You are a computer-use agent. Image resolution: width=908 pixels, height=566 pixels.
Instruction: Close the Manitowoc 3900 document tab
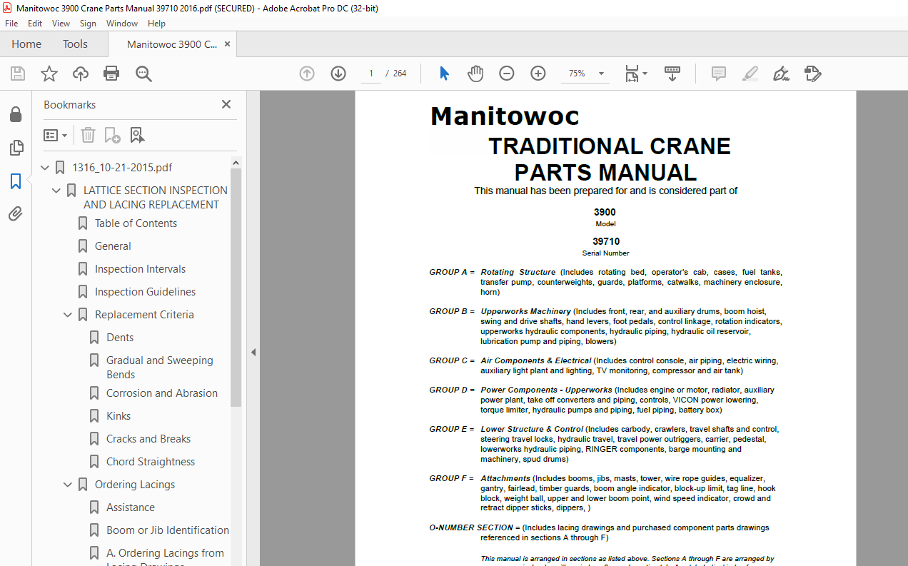coord(228,44)
